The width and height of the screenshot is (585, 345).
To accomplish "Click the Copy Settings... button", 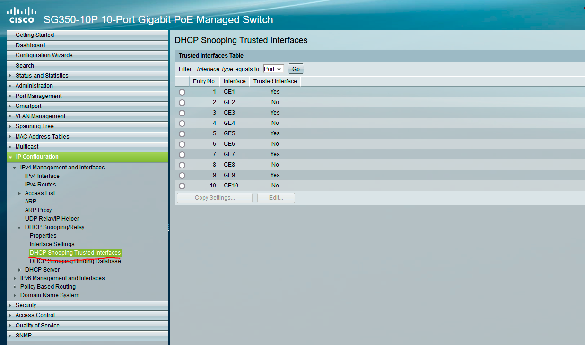I will (214, 197).
